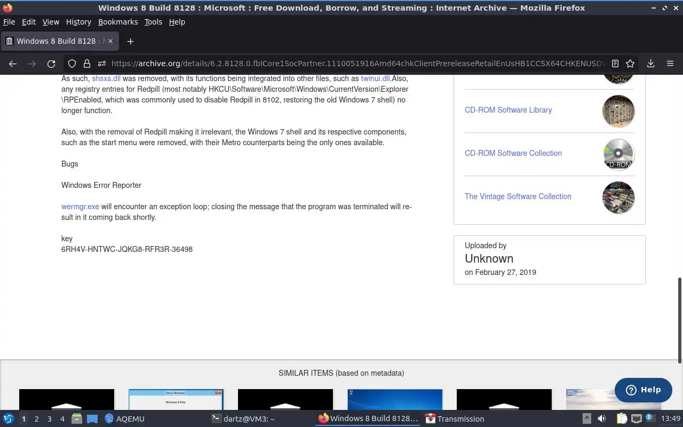Open CD-ROM Software Collection link
This screenshot has height=427, width=683.
pos(513,153)
